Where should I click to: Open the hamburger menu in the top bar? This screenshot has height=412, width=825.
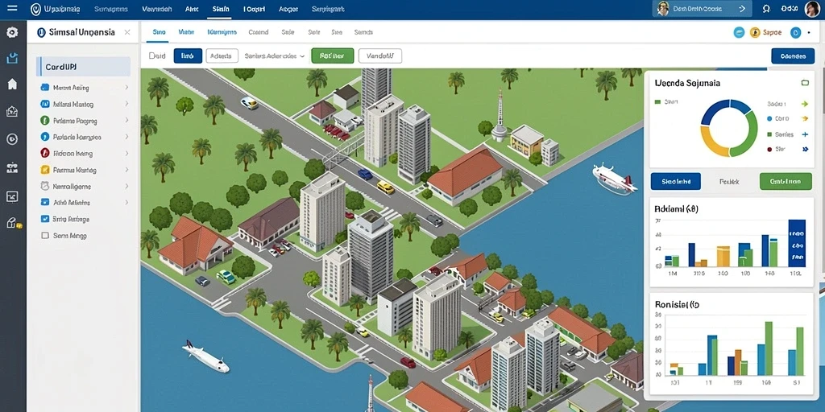click(11, 8)
